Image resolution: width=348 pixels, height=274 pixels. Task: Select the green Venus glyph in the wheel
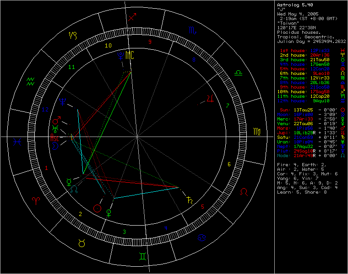point(109,212)
